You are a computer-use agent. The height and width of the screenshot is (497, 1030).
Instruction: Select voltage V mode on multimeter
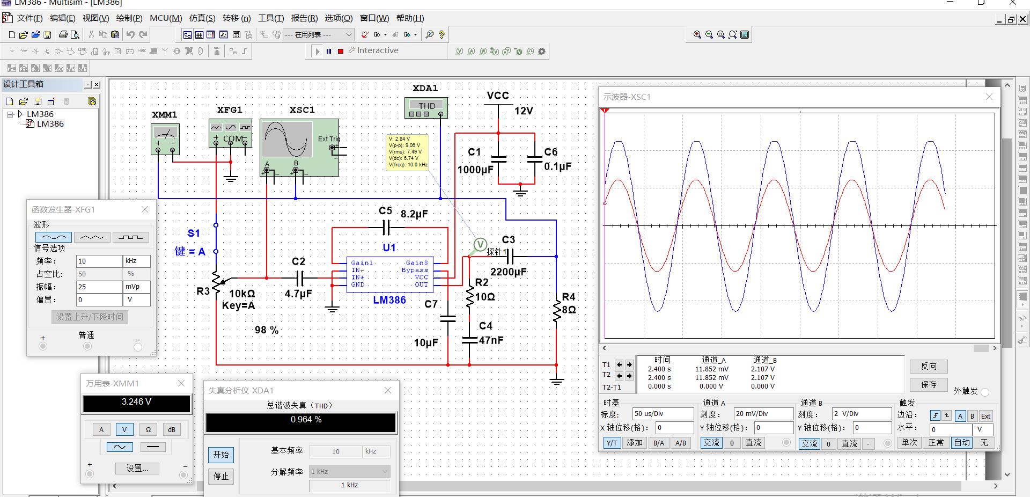(x=124, y=429)
